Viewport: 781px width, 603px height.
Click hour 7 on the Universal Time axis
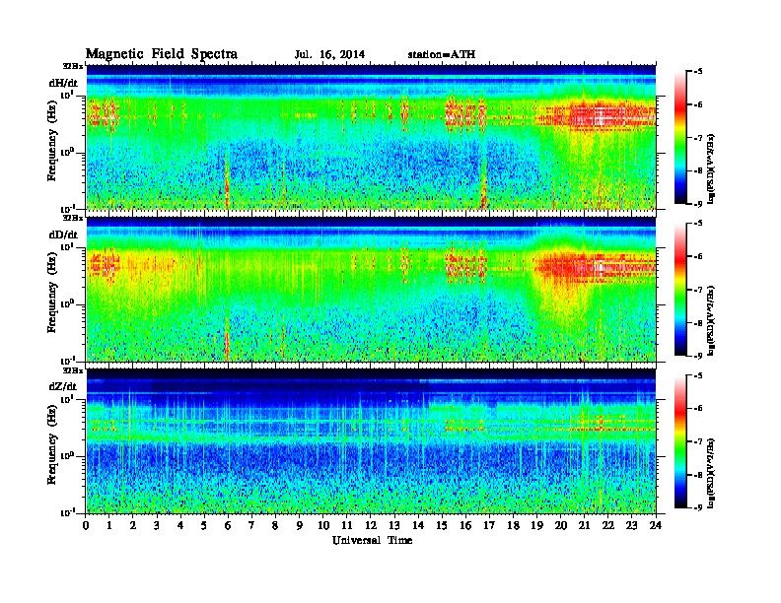(x=251, y=526)
